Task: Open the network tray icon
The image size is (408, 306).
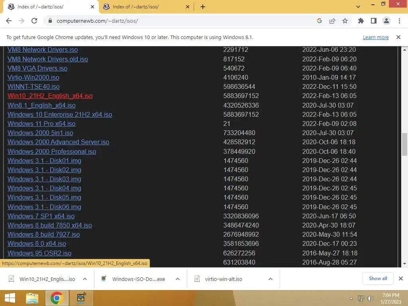Action: coord(361,298)
